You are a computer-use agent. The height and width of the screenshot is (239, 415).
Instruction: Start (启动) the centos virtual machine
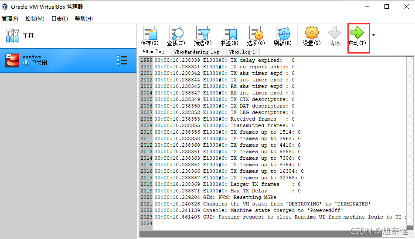pyautogui.click(x=357, y=36)
